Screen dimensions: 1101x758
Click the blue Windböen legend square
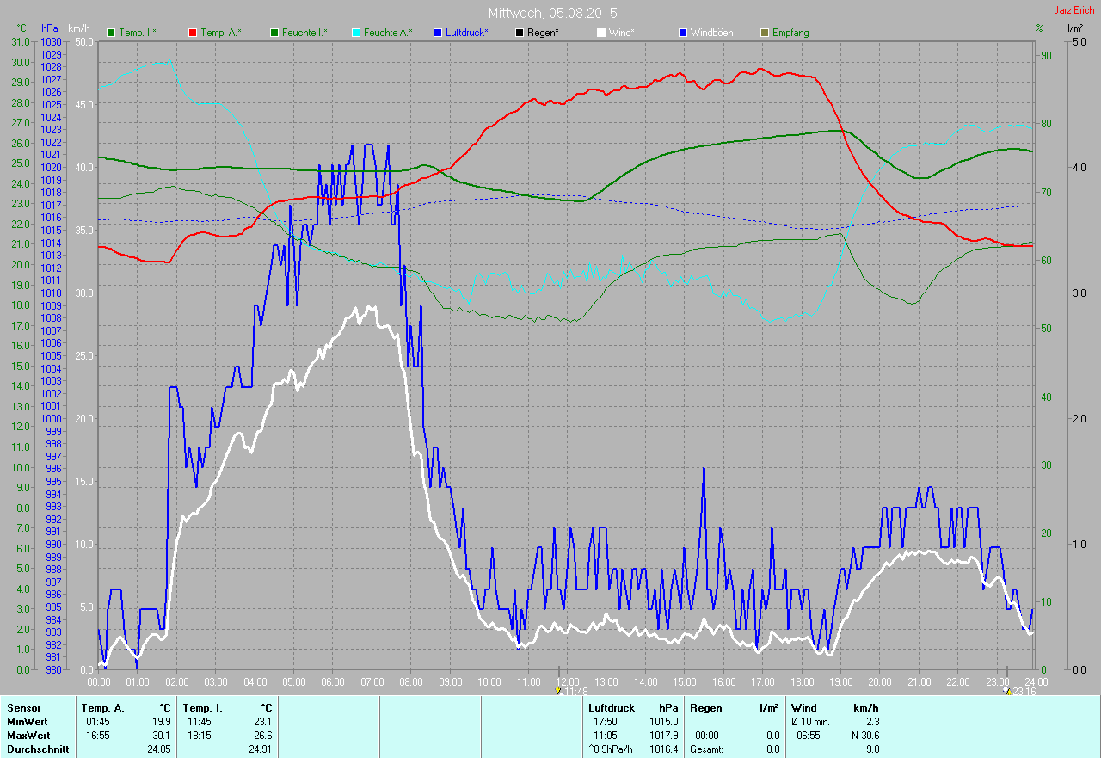(683, 33)
